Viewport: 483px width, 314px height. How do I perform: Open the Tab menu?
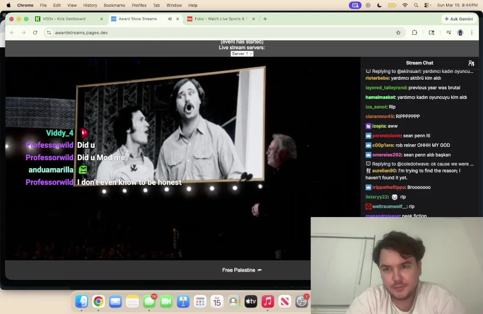coord(156,5)
